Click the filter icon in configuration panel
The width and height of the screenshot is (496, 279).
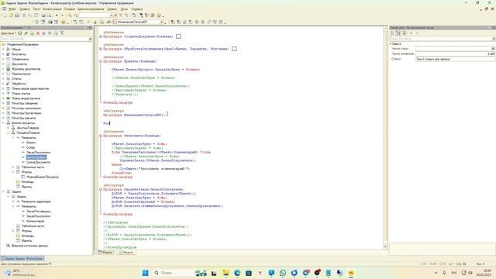(x=61, y=33)
